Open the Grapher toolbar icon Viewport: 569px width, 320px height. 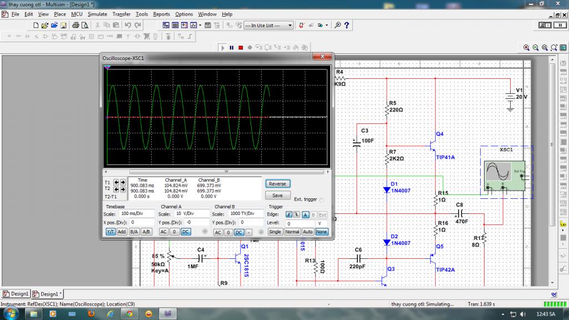pyautogui.click(x=193, y=26)
